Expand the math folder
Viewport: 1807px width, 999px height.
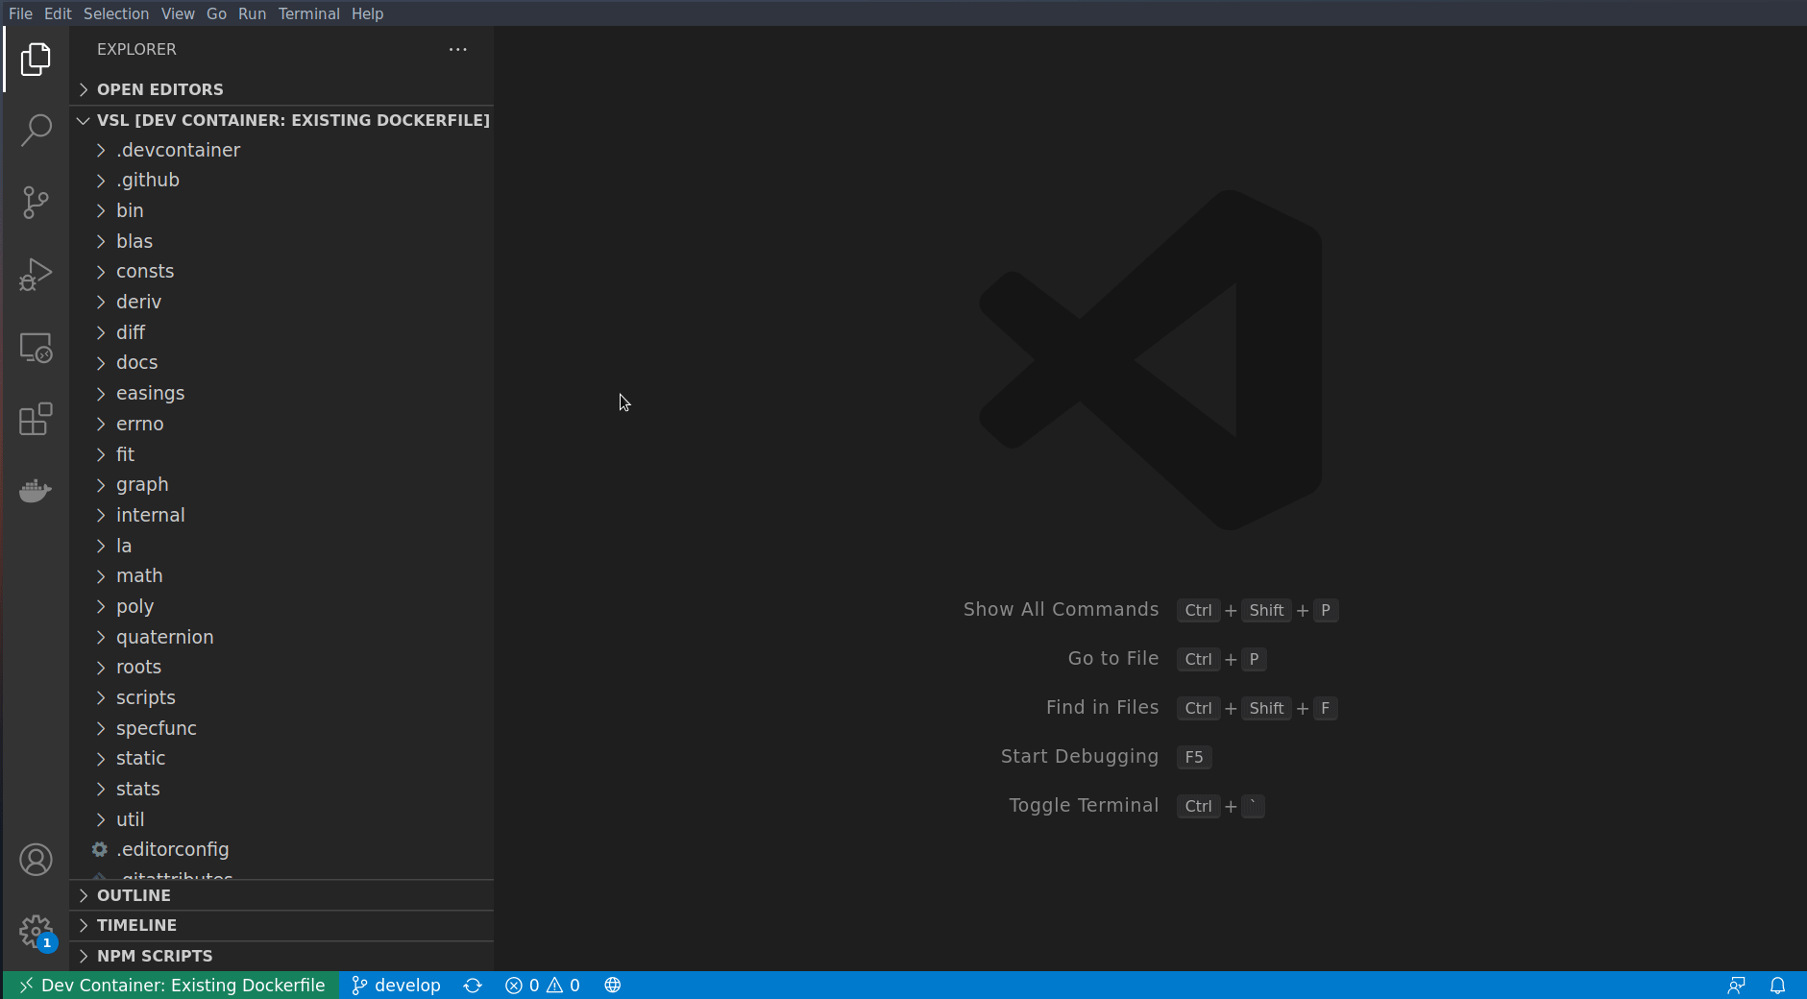281,576
